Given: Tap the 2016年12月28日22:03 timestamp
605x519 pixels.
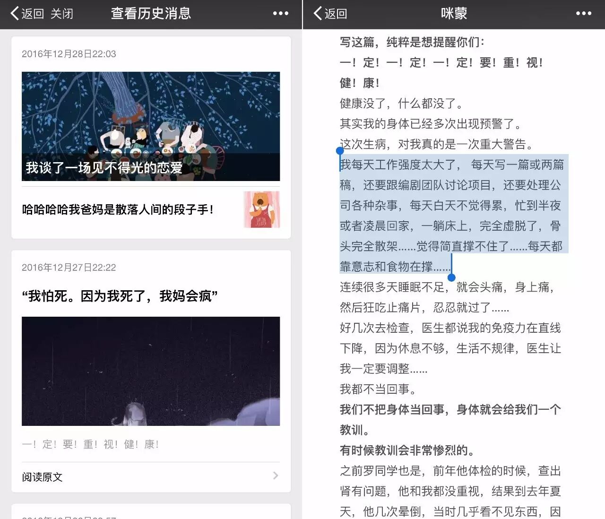Looking at the screenshot, I should coord(69,54).
